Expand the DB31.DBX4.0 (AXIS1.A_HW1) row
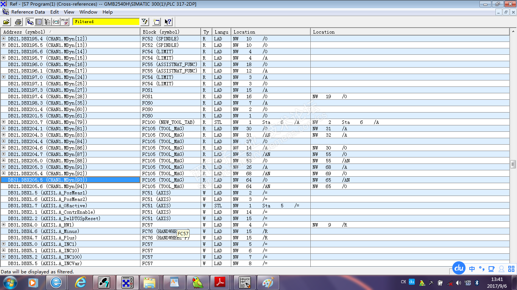 pos(4,225)
